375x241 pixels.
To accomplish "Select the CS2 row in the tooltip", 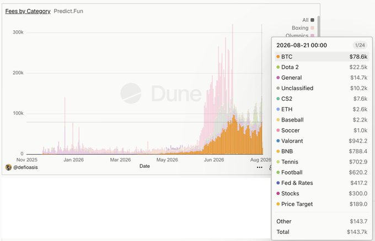I will [x=322, y=98].
